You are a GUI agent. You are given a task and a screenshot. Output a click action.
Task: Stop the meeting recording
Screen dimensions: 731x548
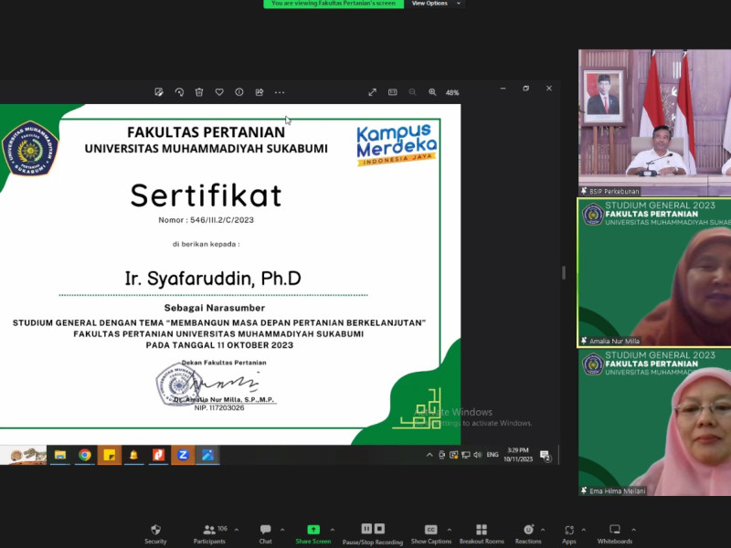(380, 529)
